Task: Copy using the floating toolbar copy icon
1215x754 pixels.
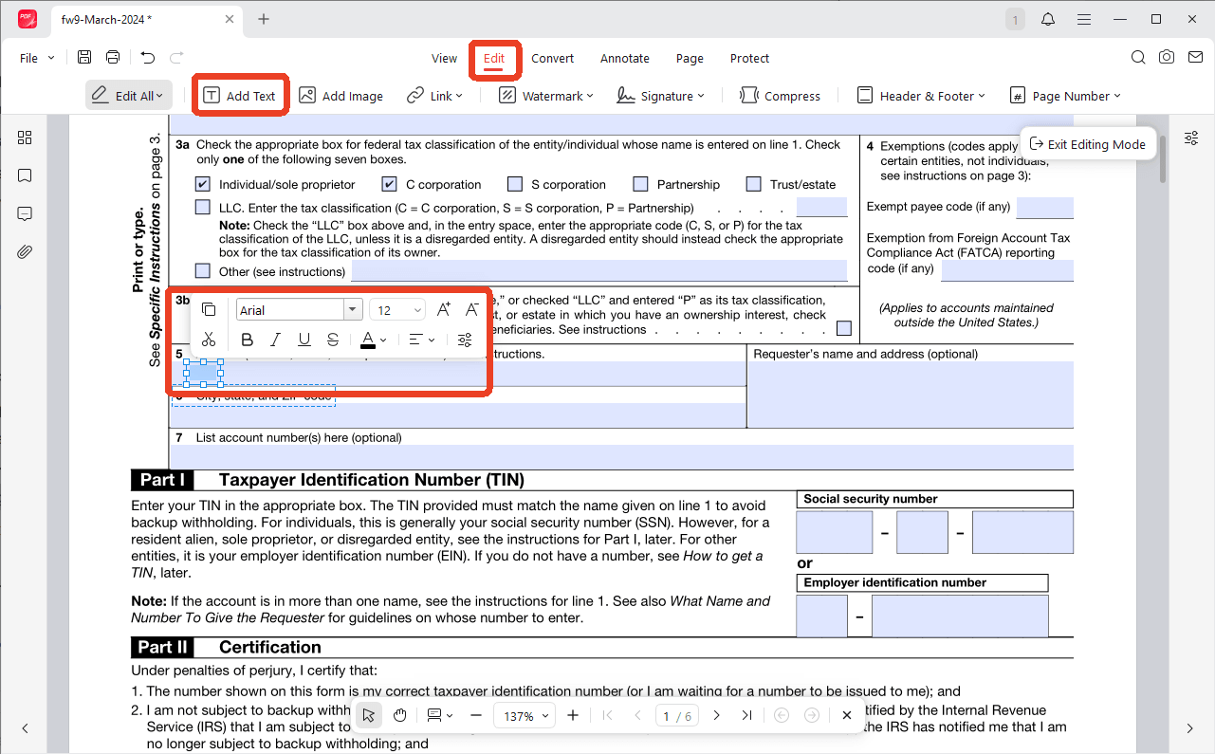Action: coord(209,310)
